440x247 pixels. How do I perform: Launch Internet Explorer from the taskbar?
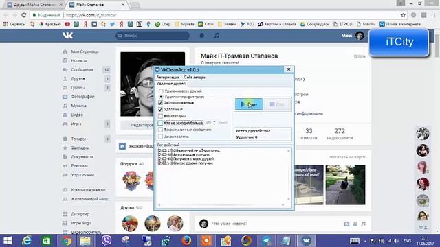27,241
